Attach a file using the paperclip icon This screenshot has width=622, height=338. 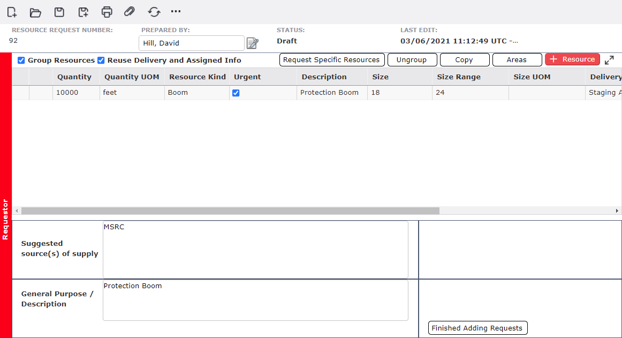point(129,12)
